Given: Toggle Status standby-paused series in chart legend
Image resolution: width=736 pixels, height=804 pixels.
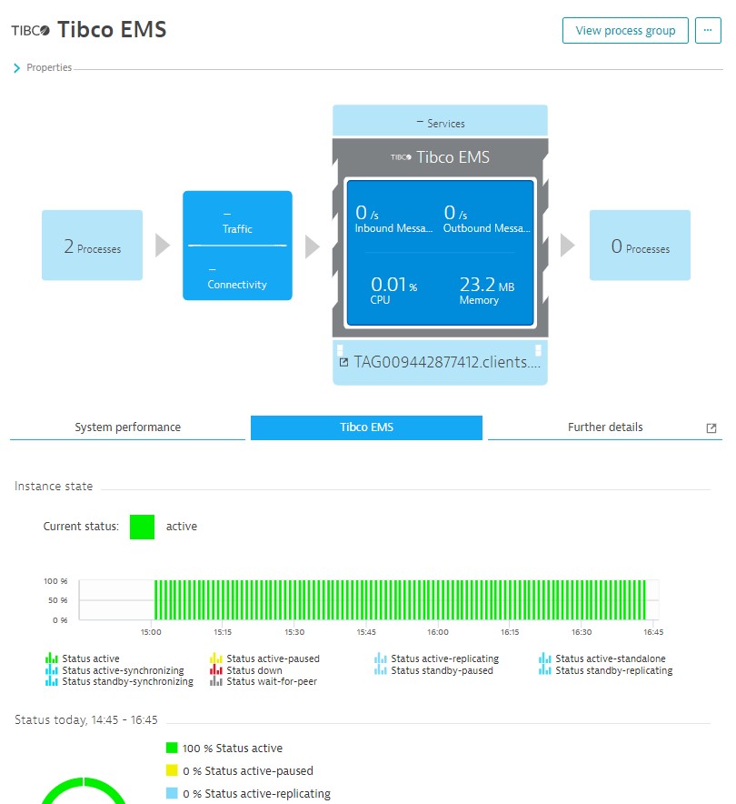Looking at the screenshot, I should coord(433,670).
